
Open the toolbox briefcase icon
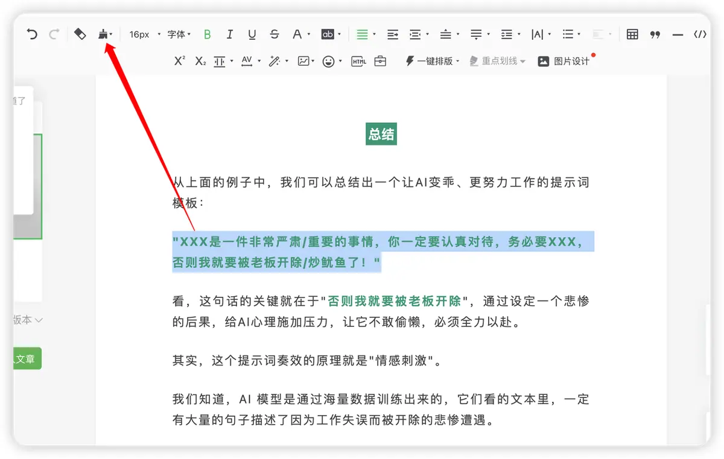[x=380, y=61]
